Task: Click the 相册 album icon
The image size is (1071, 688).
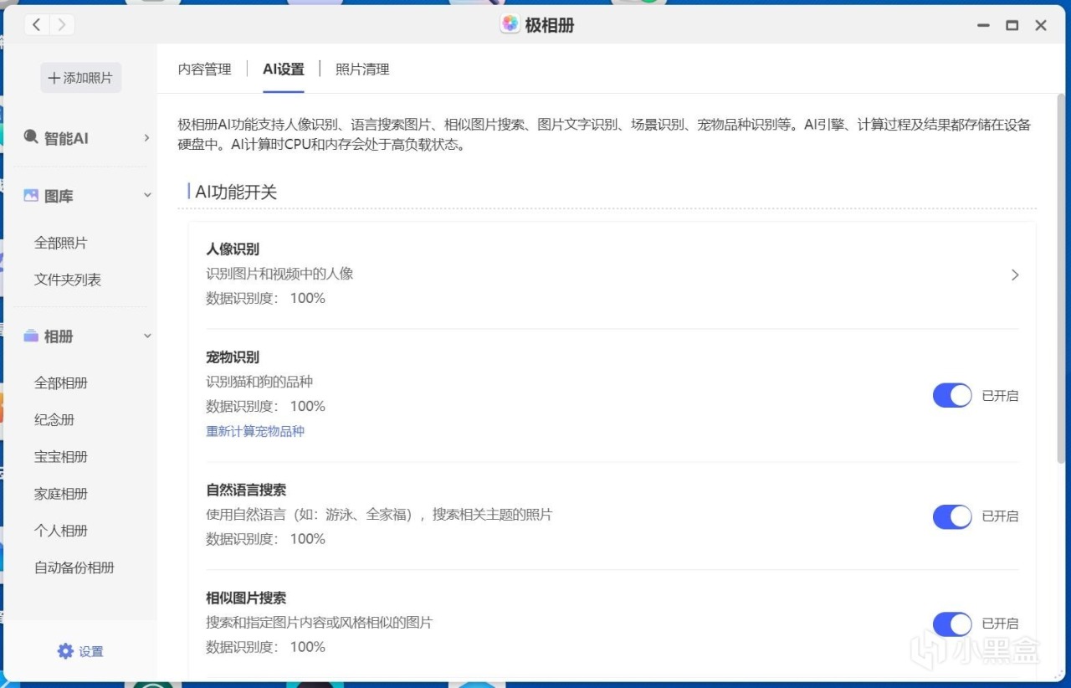Action: (x=31, y=336)
